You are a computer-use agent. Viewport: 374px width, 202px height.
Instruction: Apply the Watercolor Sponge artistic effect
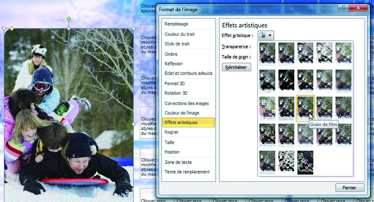pyautogui.click(x=286, y=108)
